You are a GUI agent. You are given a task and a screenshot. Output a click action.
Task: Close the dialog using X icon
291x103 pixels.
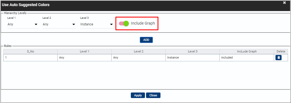point(284,2)
